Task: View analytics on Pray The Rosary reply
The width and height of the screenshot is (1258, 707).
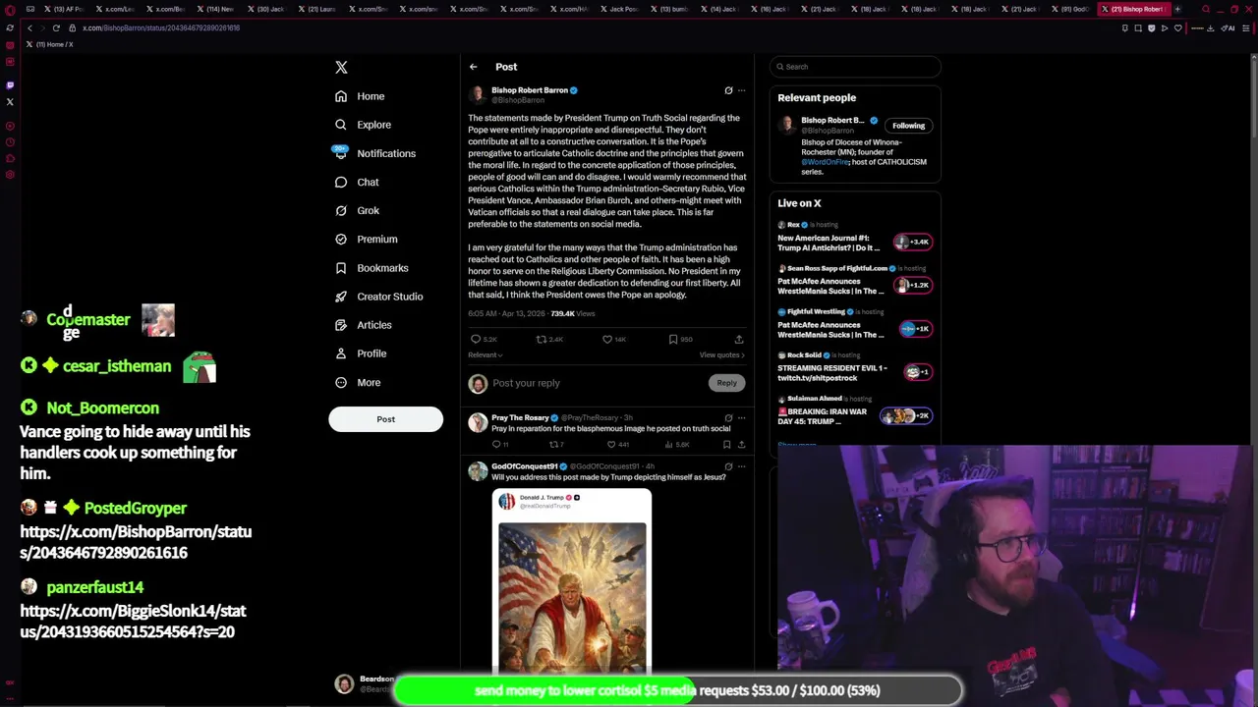Action: (x=668, y=445)
